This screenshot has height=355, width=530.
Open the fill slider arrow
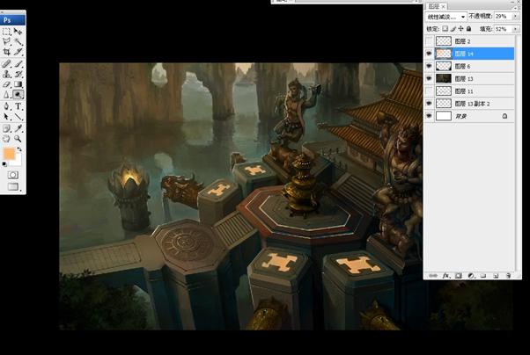(x=515, y=29)
